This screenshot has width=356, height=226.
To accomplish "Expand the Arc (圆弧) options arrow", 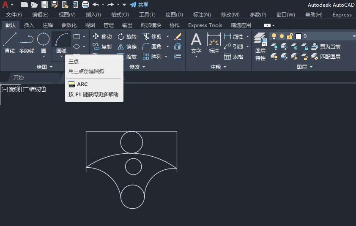I will click(62, 56).
